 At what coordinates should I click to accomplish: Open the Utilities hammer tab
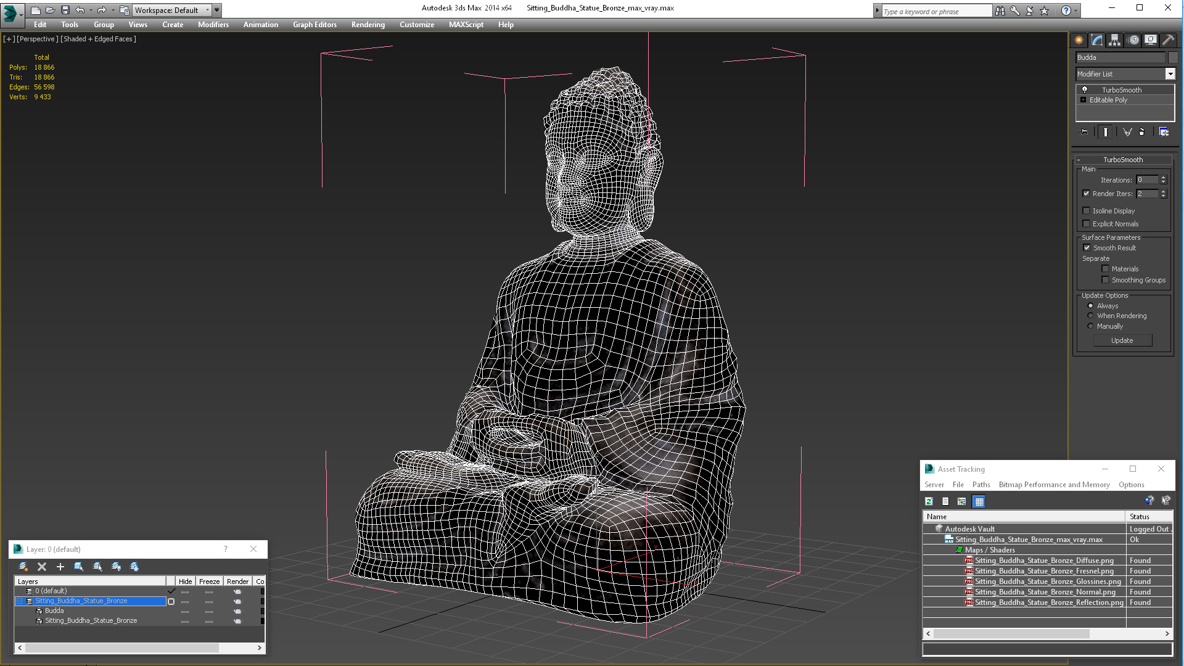(x=1168, y=40)
